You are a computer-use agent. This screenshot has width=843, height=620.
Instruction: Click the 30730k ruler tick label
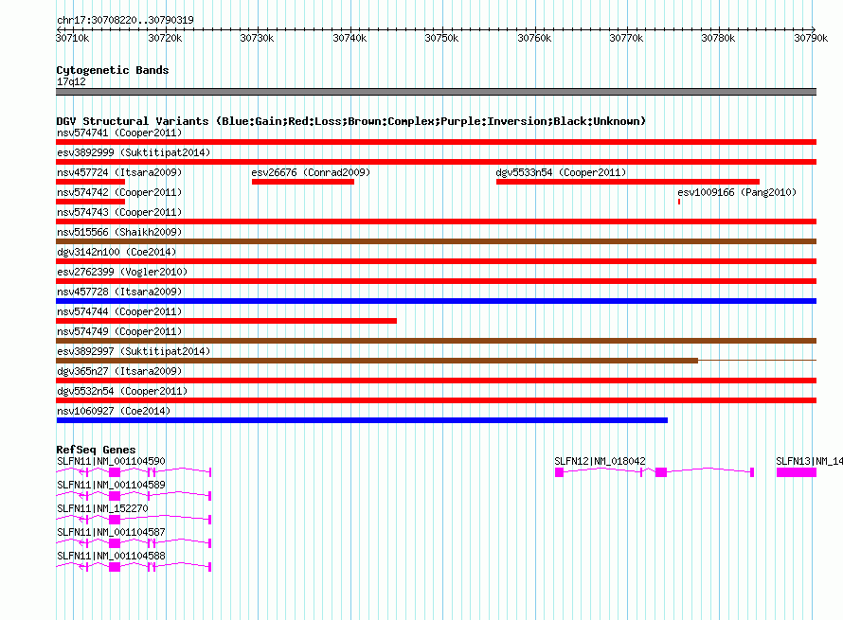coord(257,38)
